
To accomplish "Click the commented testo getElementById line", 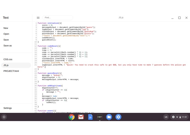I will 66,36.
